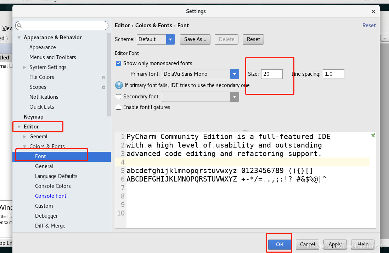The image size is (389, 253).
Task: Select Debugger under Colors & Fonts
Action: 46,216
